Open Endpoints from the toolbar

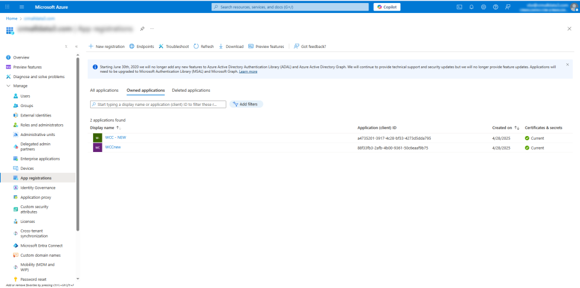click(x=142, y=47)
